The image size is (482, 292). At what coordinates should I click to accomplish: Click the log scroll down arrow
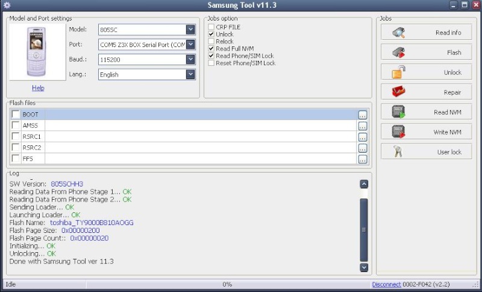tap(364, 267)
